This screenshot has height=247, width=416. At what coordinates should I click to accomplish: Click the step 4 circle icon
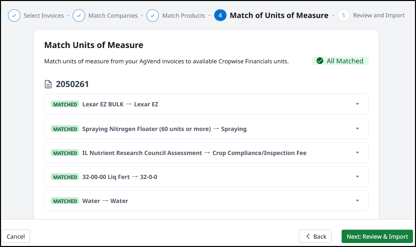[220, 15]
